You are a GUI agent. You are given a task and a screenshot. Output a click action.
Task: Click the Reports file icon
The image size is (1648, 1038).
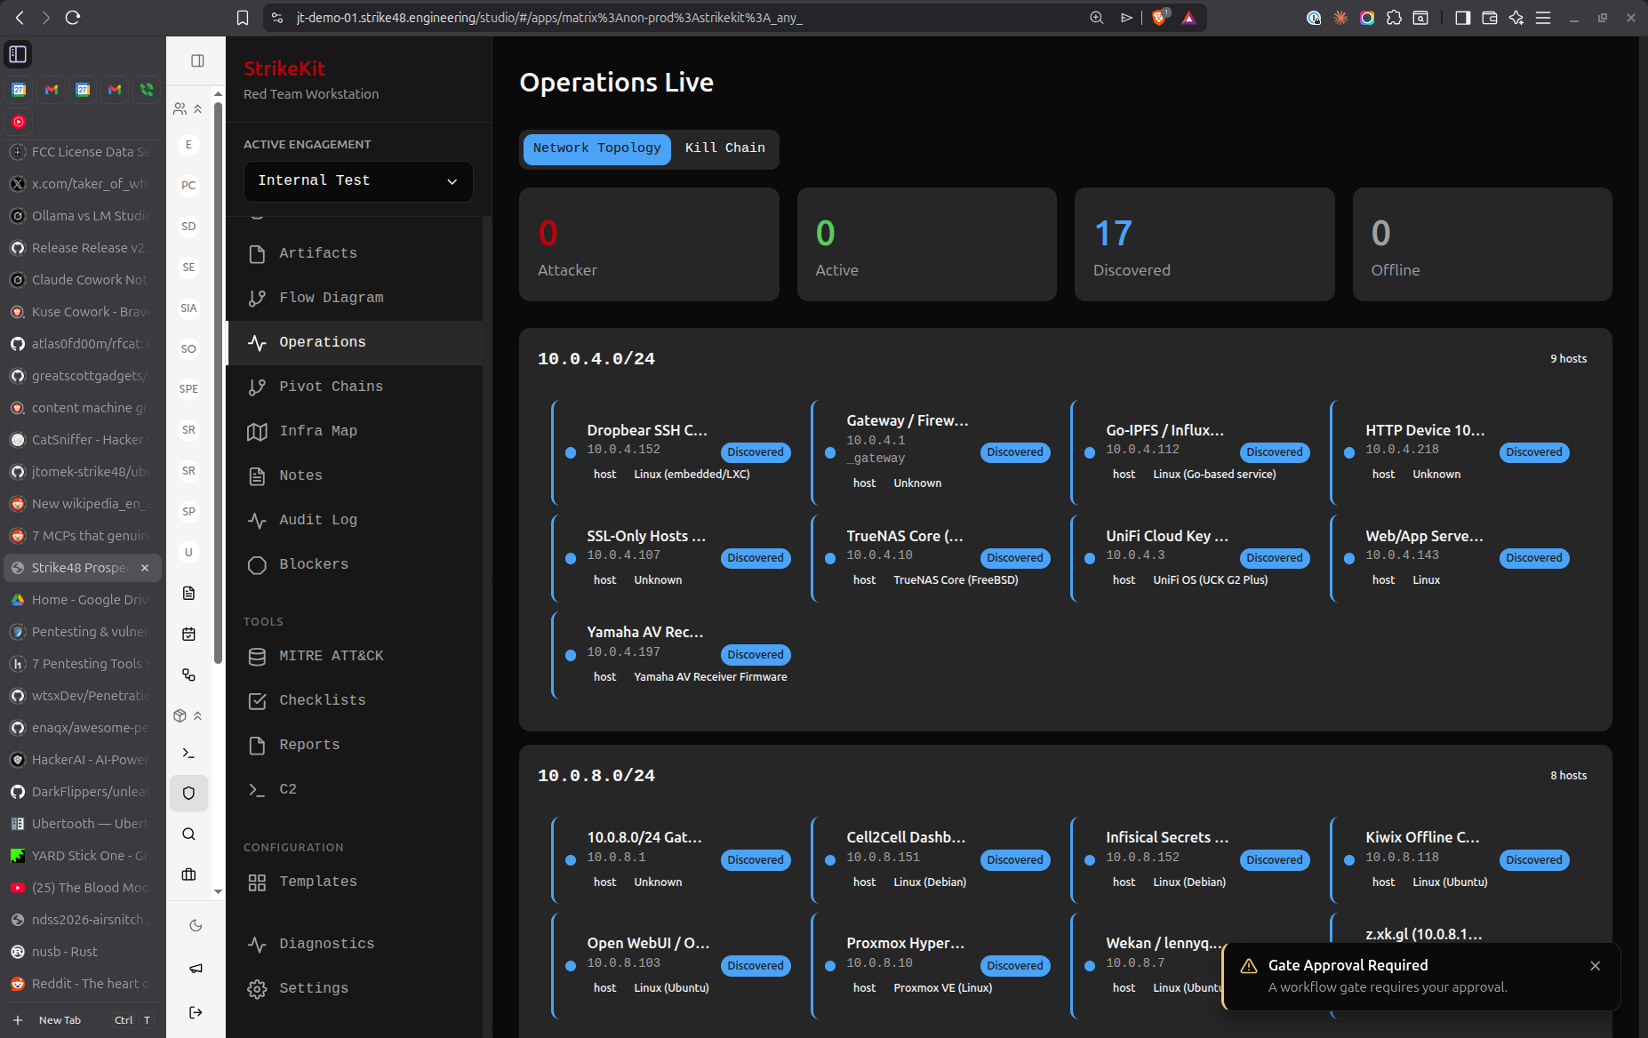257,746
